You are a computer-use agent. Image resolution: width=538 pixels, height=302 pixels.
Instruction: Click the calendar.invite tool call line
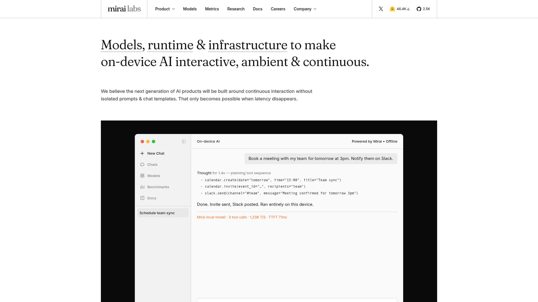pos(255,187)
